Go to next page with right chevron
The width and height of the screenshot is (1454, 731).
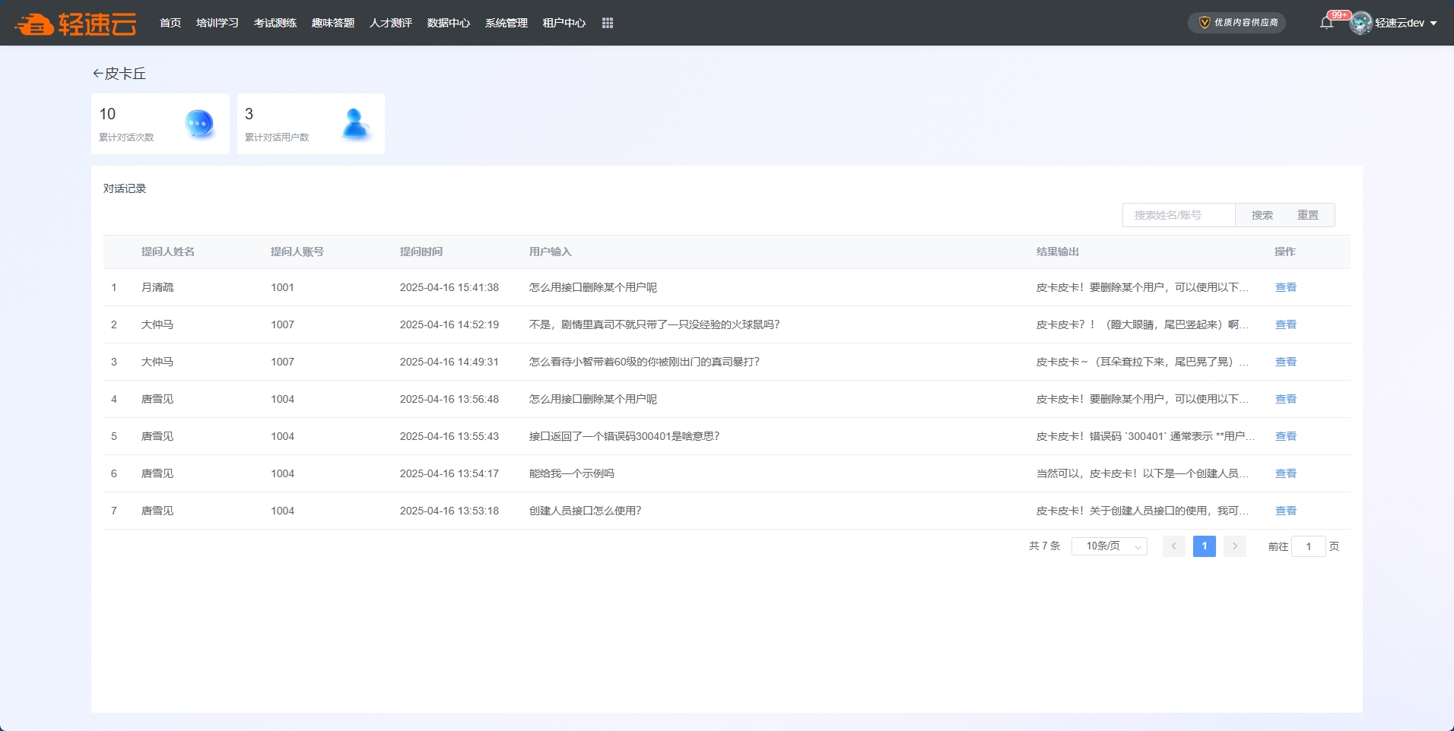click(x=1235, y=546)
